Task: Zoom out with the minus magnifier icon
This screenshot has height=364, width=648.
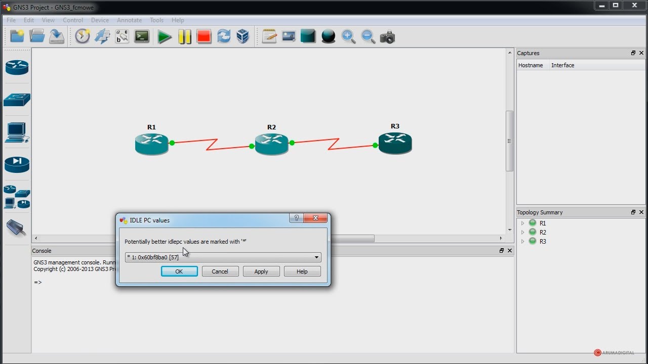Action: pos(368,36)
